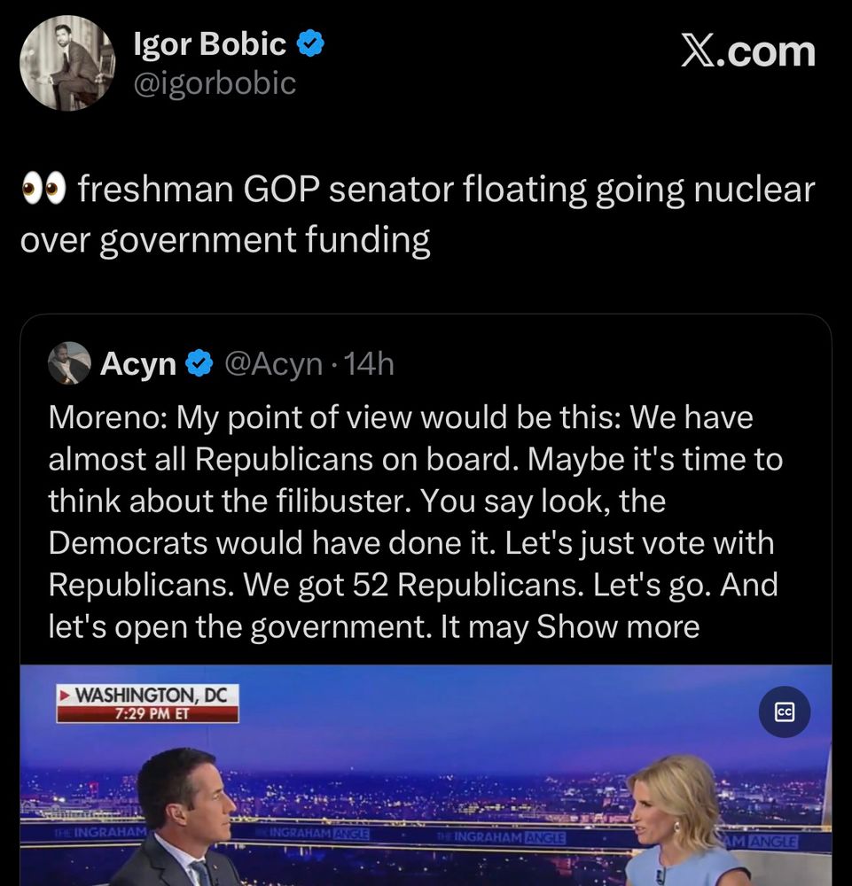Screen dimensions: 852x886
Task: Click the Ingraham Angle banner strip
Action: 496,837
